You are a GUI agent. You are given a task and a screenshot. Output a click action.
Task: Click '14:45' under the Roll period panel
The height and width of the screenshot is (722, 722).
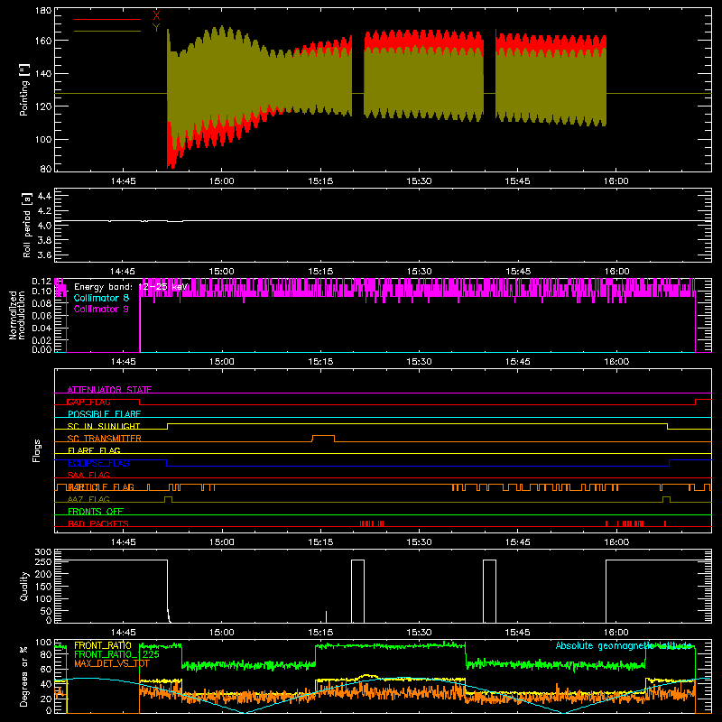tap(123, 272)
